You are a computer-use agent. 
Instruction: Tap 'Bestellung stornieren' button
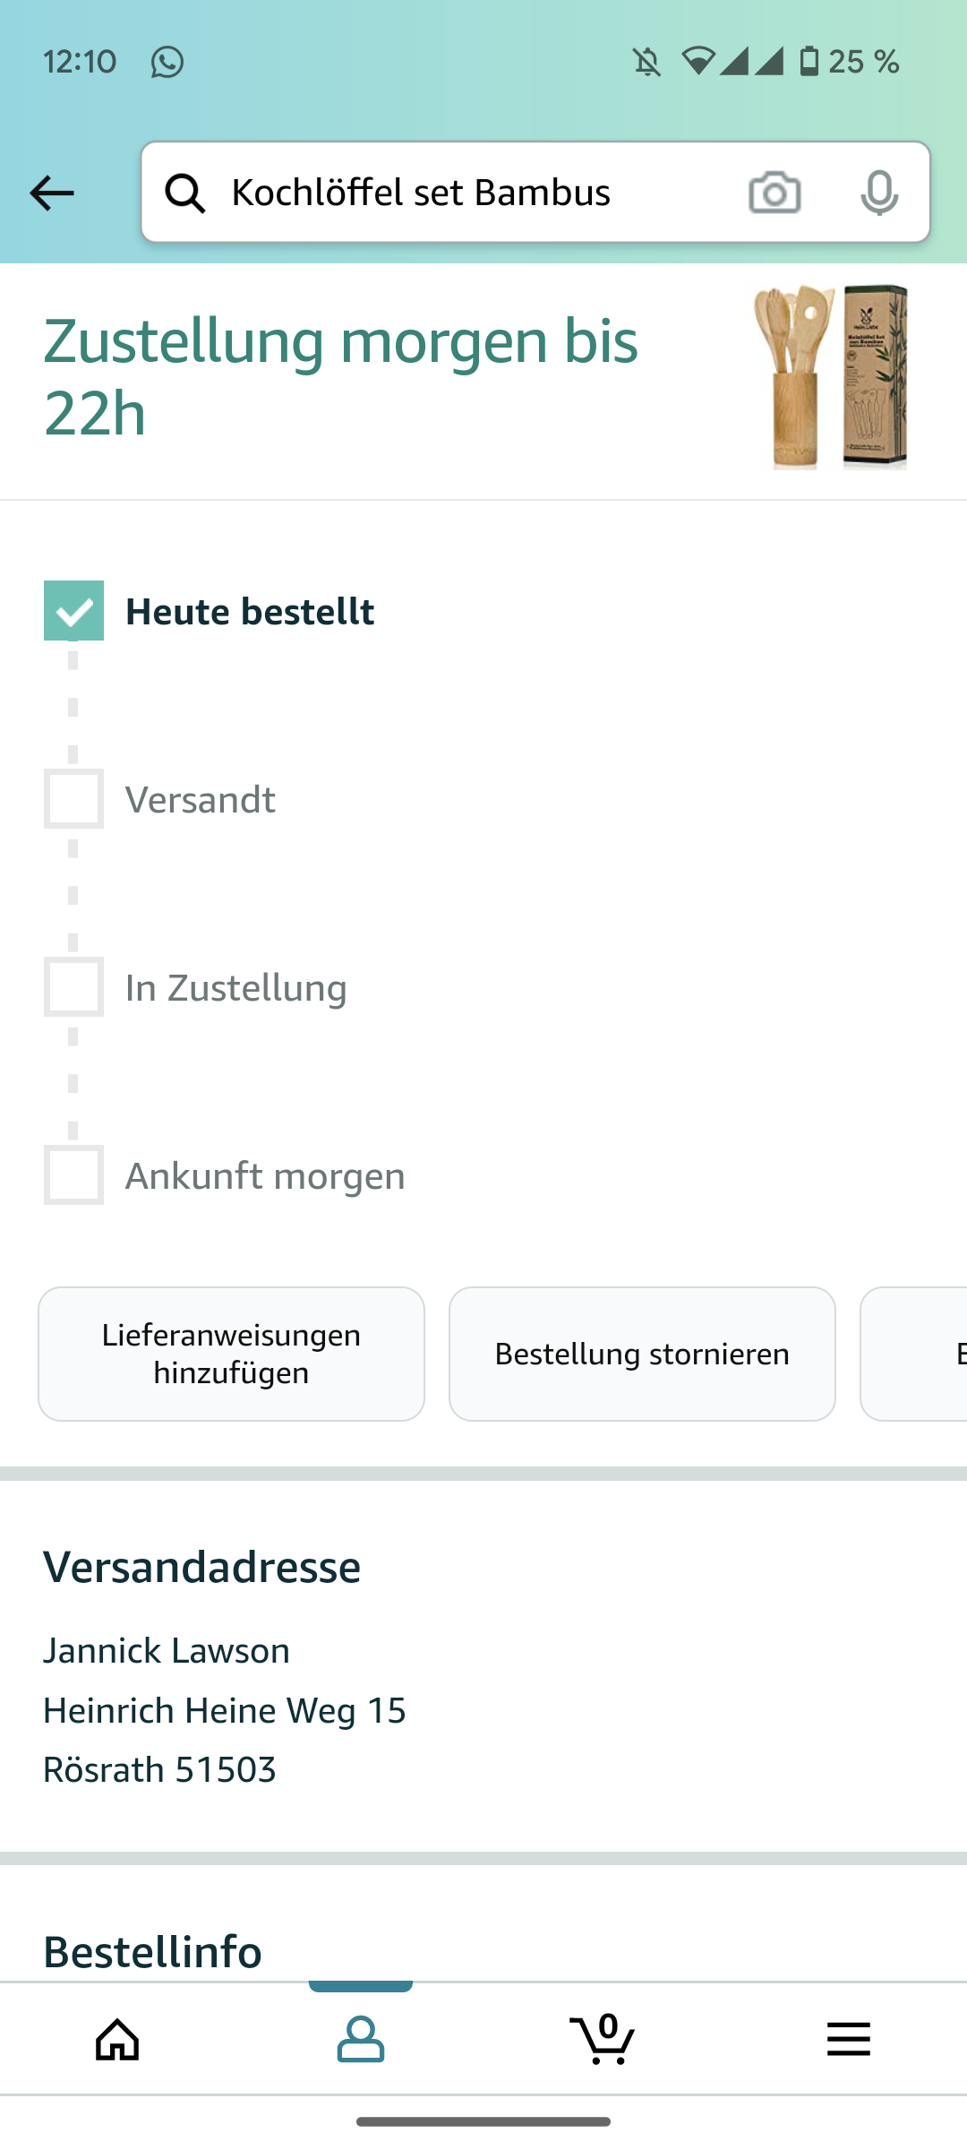coord(642,1354)
